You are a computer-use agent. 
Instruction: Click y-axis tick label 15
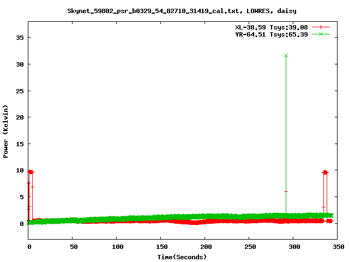(x=20, y=144)
